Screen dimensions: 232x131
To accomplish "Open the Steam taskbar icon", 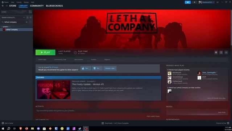I will (x=80, y=128).
